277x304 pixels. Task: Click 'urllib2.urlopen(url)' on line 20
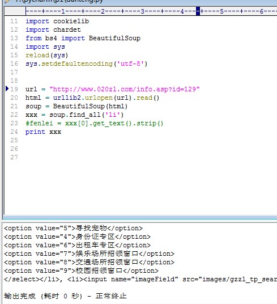pyautogui.click(x=92, y=98)
